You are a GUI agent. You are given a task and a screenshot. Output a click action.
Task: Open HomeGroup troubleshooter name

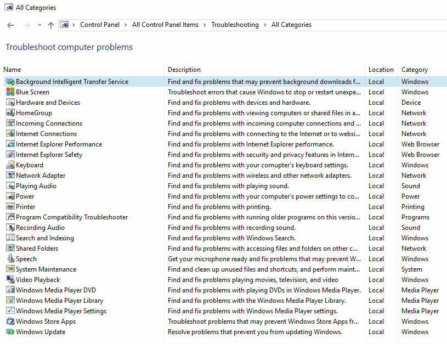coord(34,113)
